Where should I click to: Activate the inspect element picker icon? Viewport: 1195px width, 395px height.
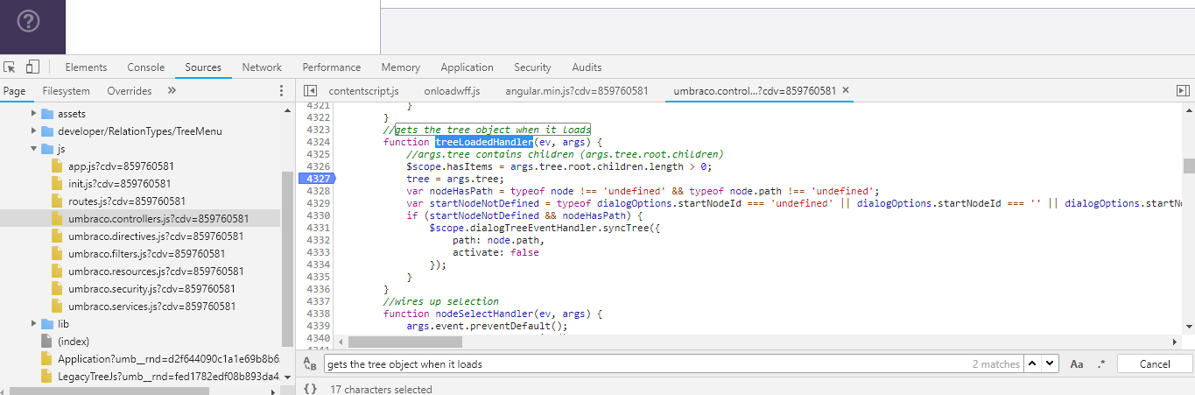pyautogui.click(x=10, y=67)
